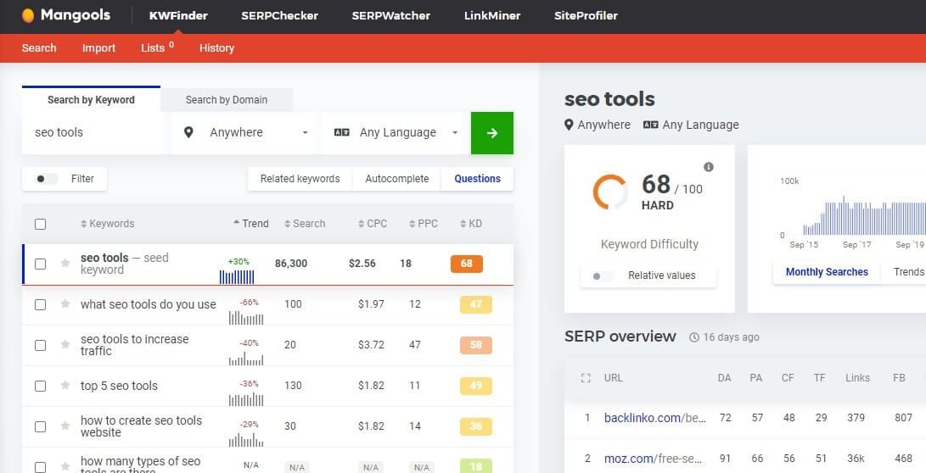Check 'how to create seo tools website' row
This screenshot has width=926, height=473.
click(40, 426)
